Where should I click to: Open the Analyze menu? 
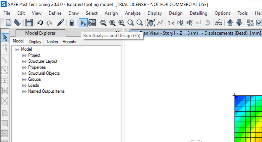(133, 13)
